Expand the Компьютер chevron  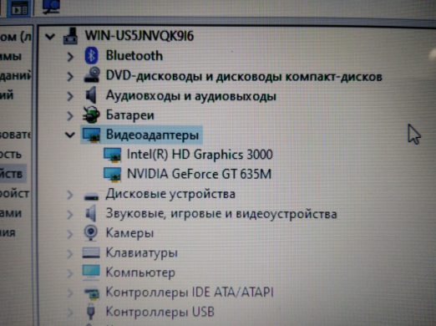point(70,273)
